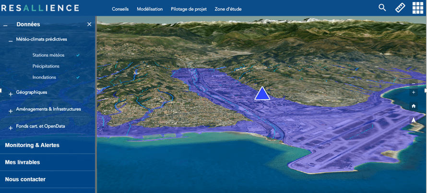Enable the Précipitations layer
The width and height of the screenshot is (427, 193).
tap(46, 66)
